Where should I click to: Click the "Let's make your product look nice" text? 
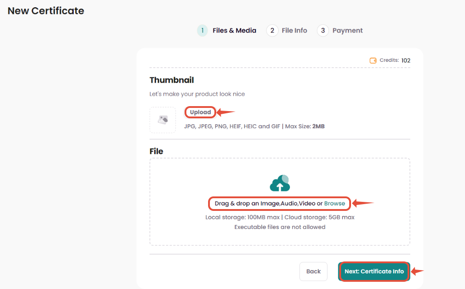(197, 94)
